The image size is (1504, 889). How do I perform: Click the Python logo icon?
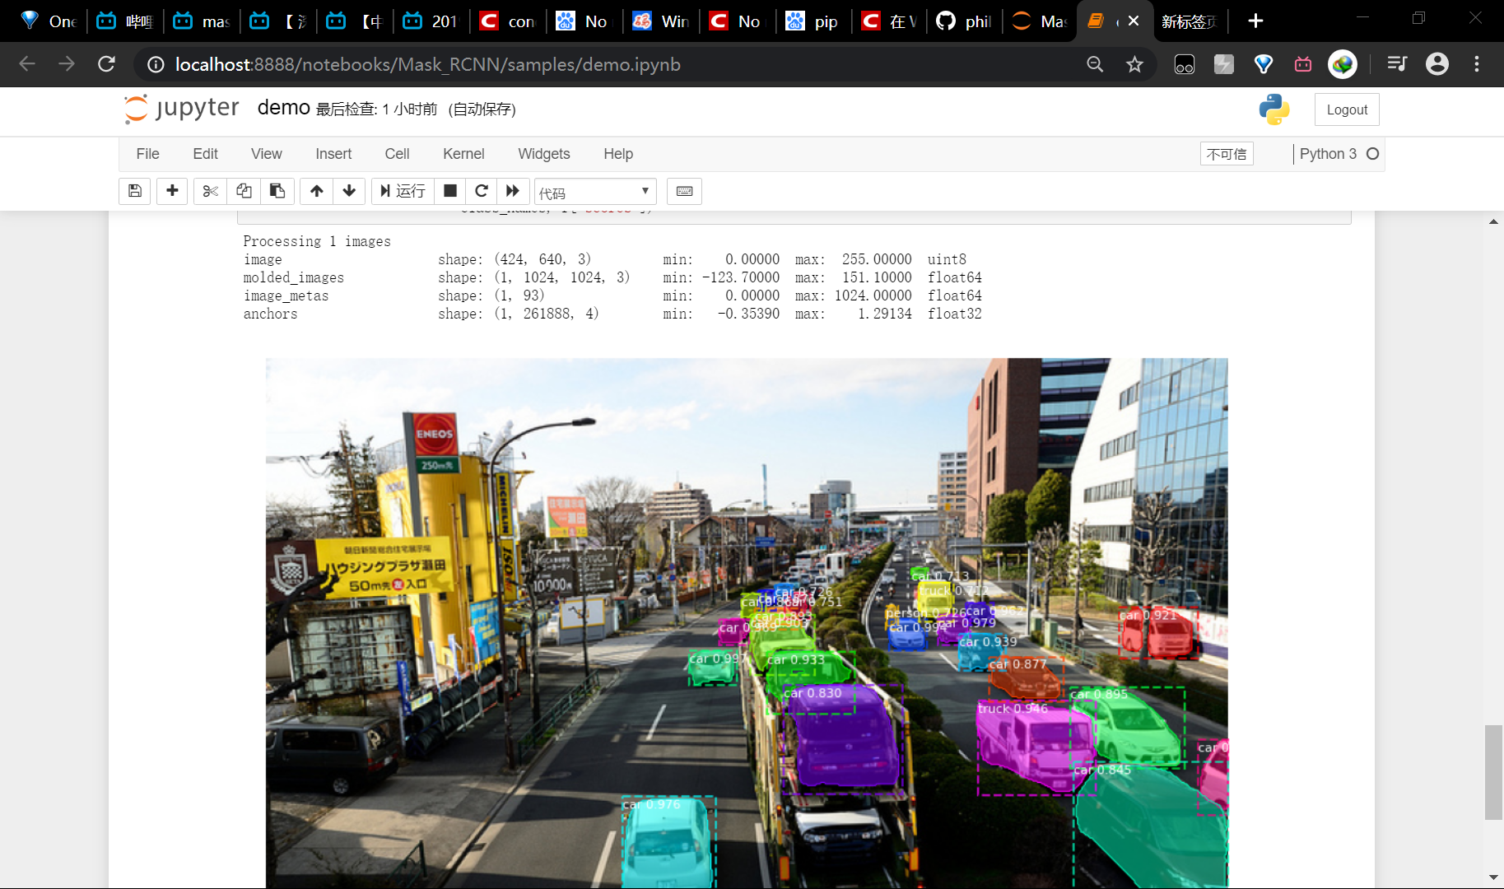[x=1274, y=109]
